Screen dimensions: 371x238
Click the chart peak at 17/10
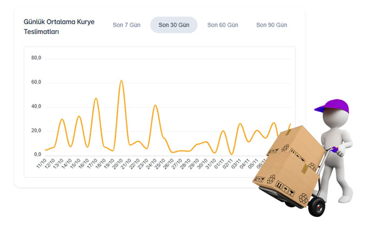pos(96,98)
